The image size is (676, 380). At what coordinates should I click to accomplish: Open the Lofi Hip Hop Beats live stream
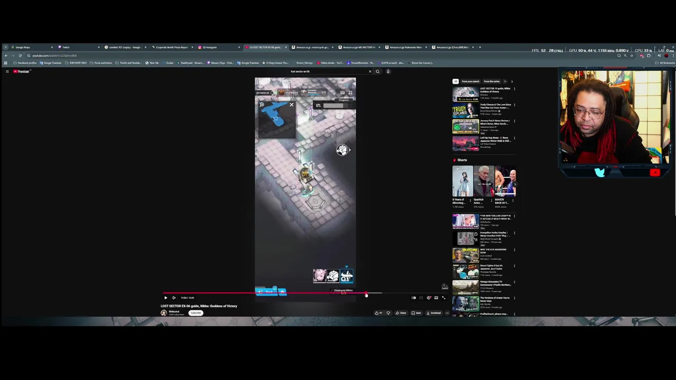pyautogui.click(x=465, y=144)
